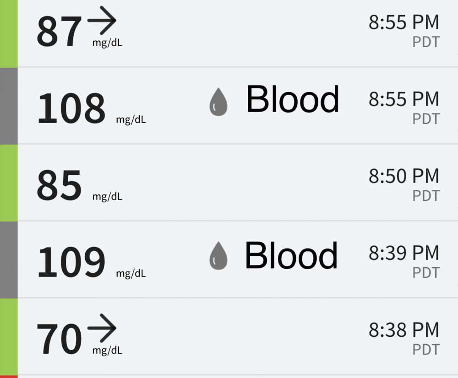This screenshot has width=458, height=378.
Task: Tap the green status bar of the 85 entry
Action: (x=9, y=183)
